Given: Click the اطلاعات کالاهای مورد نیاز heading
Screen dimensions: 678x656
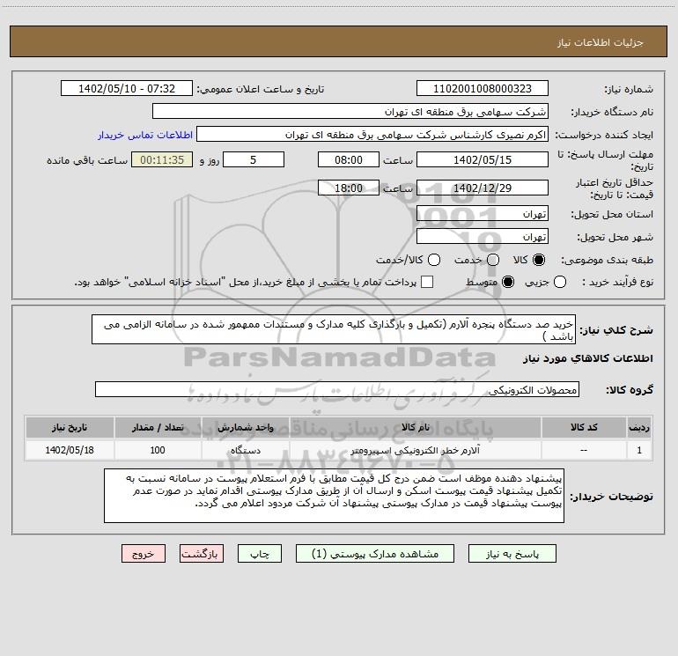Looking at the screenshot, I should pos(587,358).
